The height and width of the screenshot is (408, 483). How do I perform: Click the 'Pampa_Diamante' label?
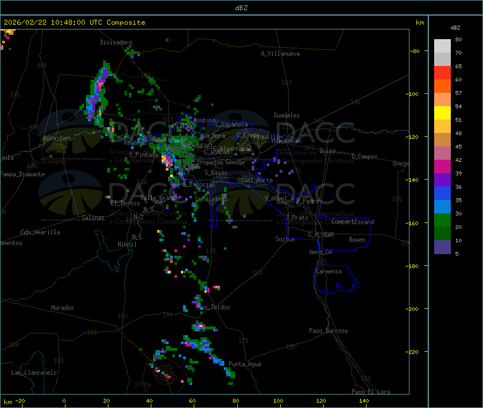tap(22, 174)
